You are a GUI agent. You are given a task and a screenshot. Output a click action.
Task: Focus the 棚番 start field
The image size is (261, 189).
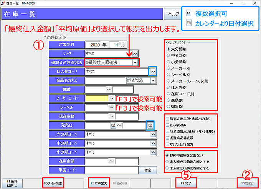96,90
